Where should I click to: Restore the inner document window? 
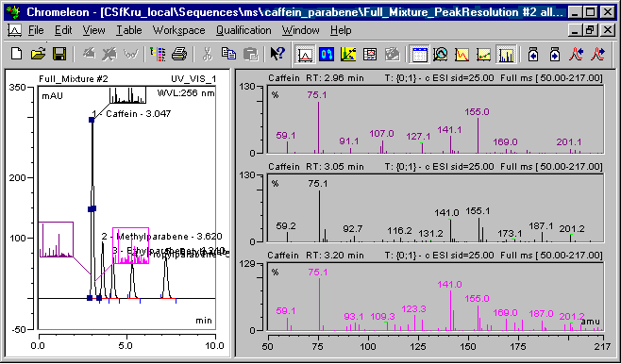coord(591,30)
